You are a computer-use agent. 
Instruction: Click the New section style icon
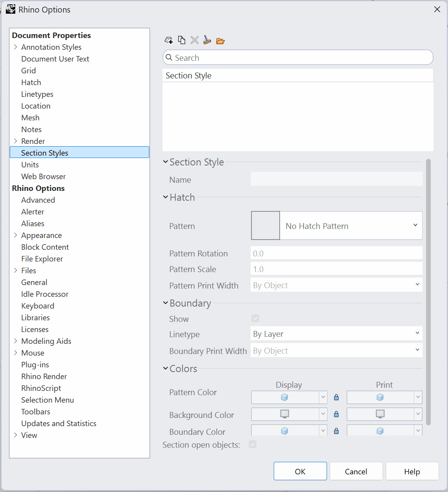point(169,40)
